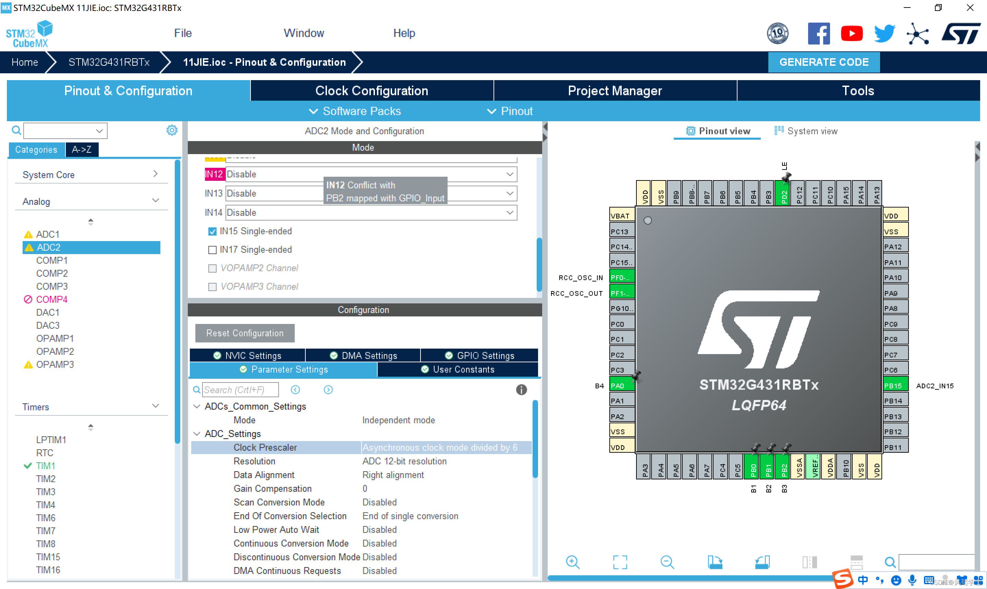The height and width of the screenshot is (589, 987).
Task: Open the YouTube icon in header
Action: point(851,33)
